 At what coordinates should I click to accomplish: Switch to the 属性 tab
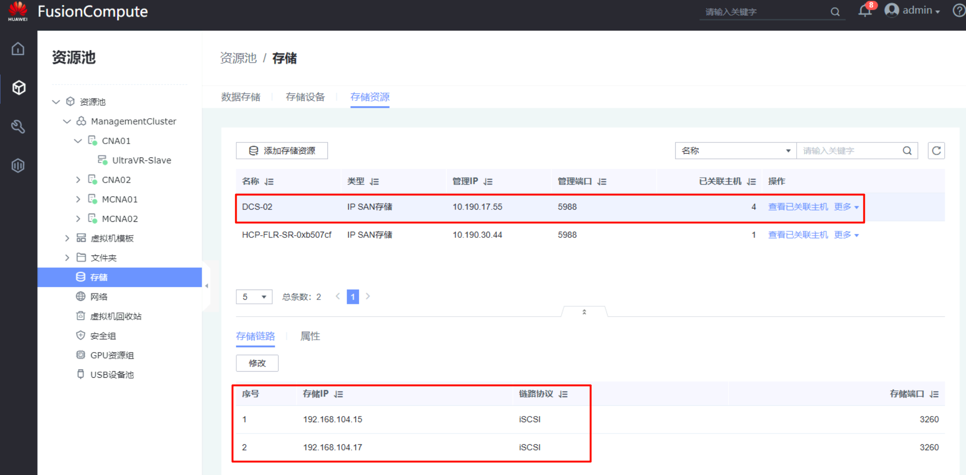(310, 336)
